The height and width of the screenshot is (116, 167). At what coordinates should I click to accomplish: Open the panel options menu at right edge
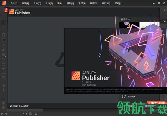165,21
